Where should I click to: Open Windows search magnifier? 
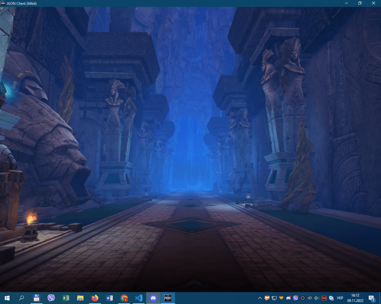[x=22, y=298]
